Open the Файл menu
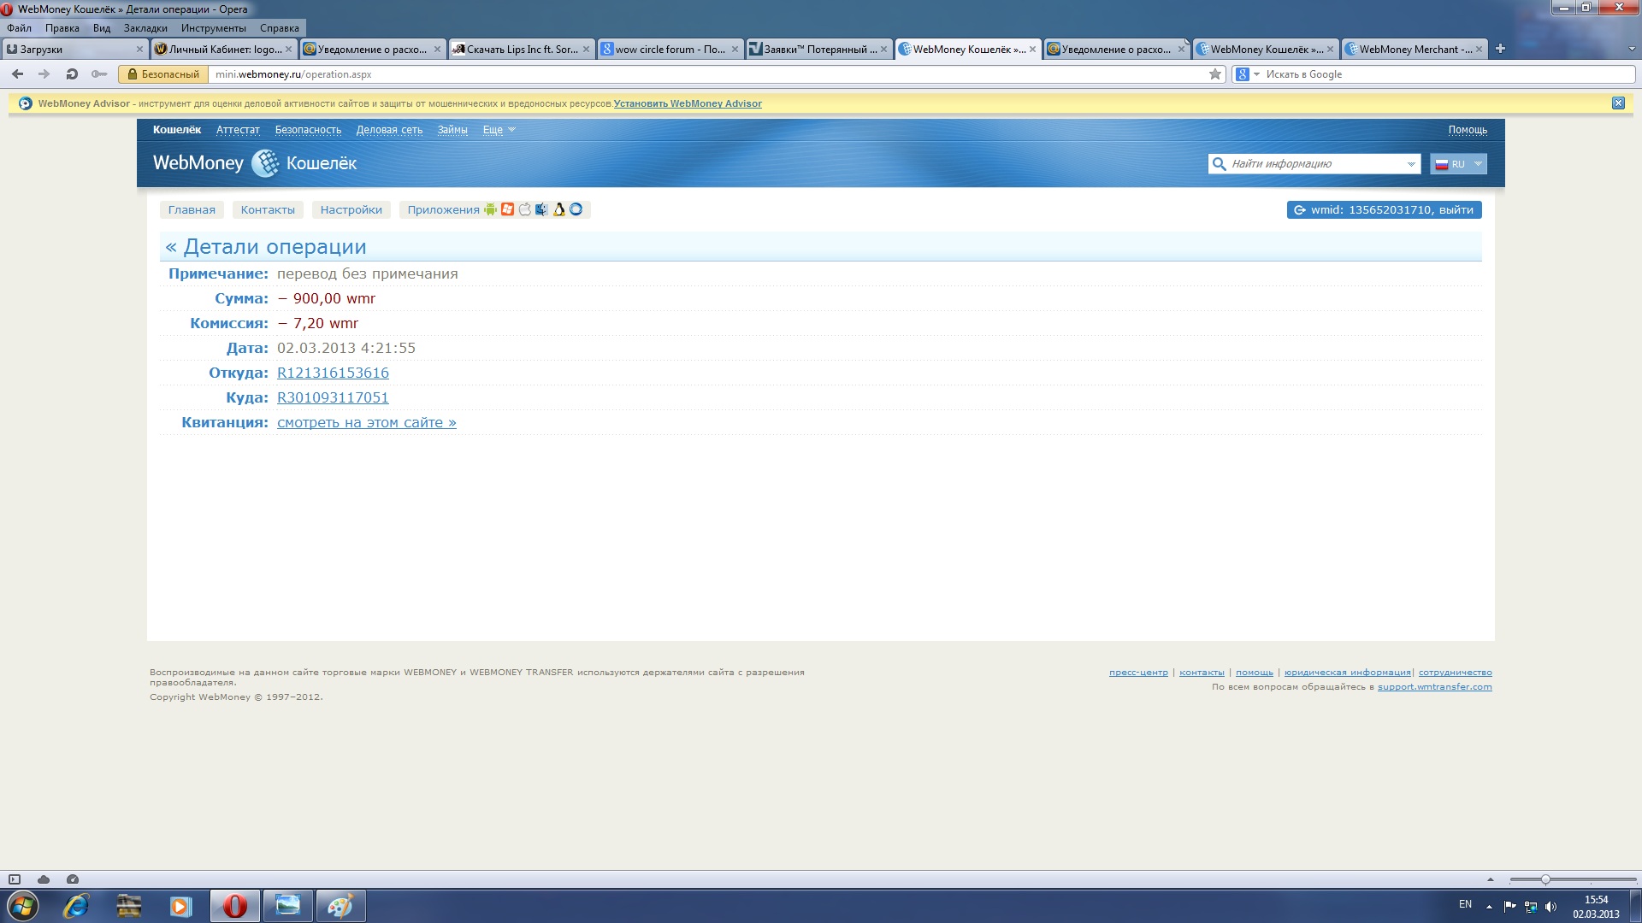Screen dimensions: 1642x923 point(19,28)
